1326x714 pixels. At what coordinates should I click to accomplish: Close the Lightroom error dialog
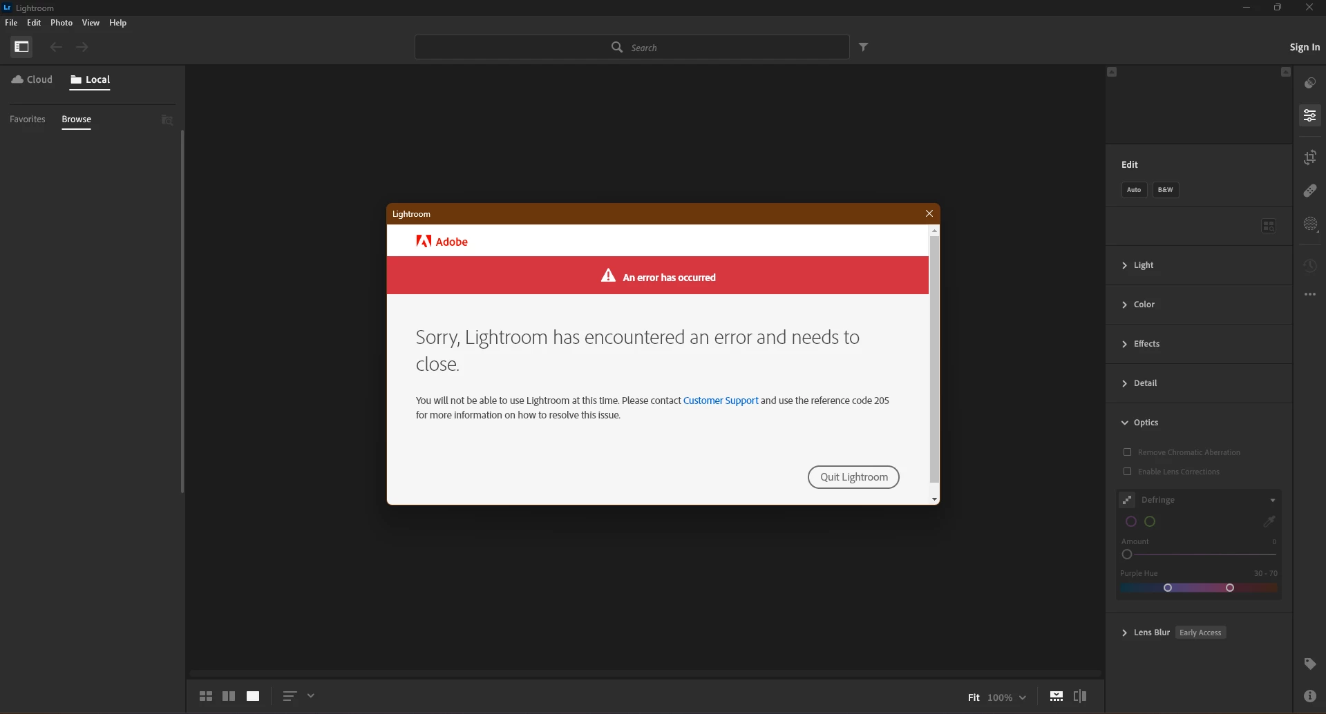(x=929, y=213)
